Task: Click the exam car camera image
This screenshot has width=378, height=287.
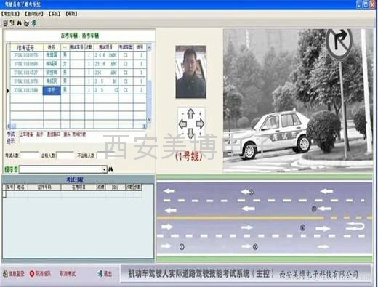Action: coord(298,100)
